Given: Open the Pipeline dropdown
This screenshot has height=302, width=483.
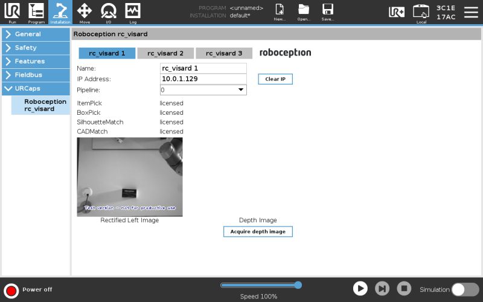Looking at the screenshot, I should click(x=203, y=90).
